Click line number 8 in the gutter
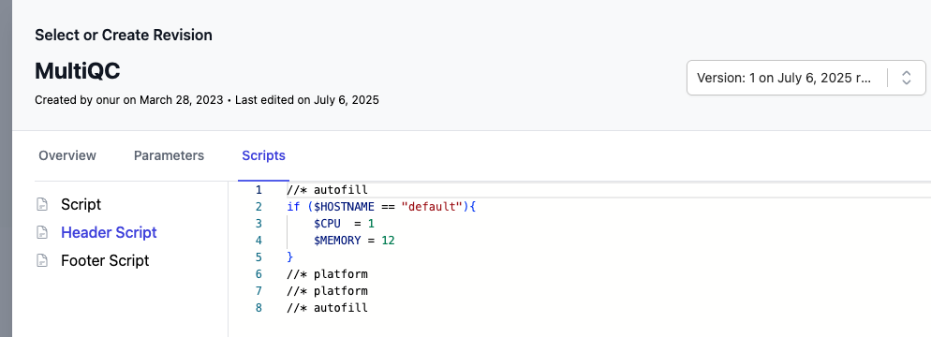The image size is (931, 337). [x=259, y=307]
